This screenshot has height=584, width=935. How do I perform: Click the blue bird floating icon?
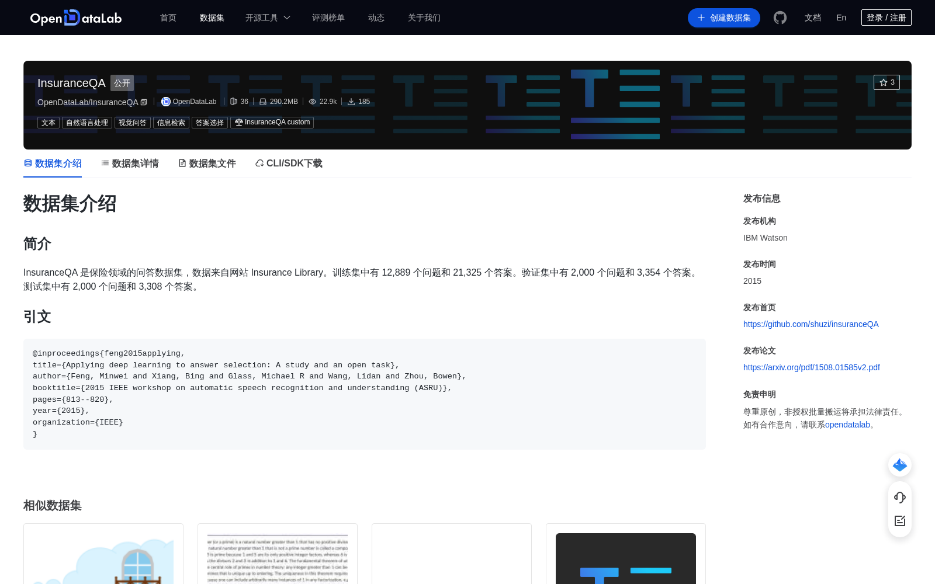pos(900,465)
